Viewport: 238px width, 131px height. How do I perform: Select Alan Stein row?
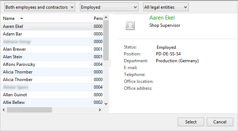point(52,57)
